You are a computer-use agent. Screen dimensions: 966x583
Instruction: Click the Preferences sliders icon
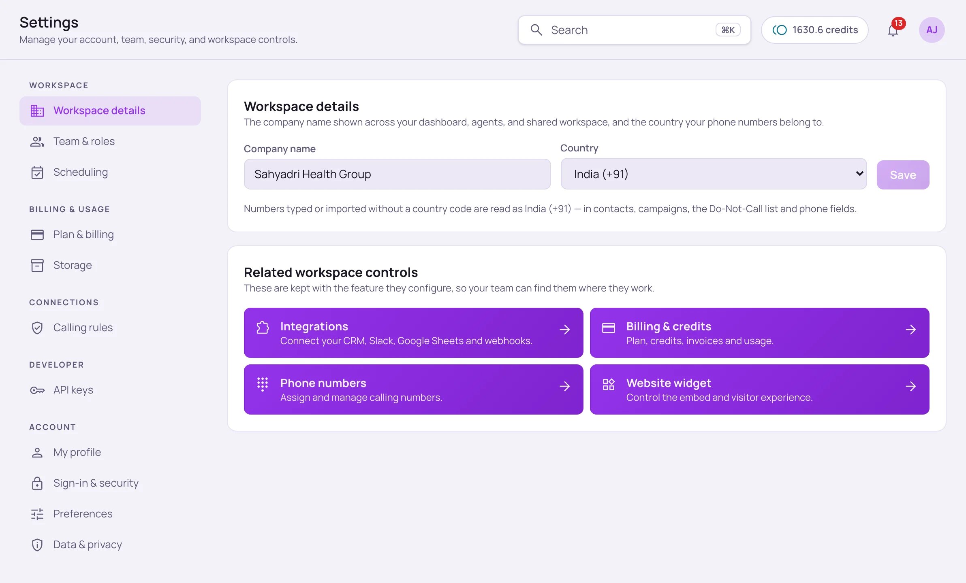(37, 514)
